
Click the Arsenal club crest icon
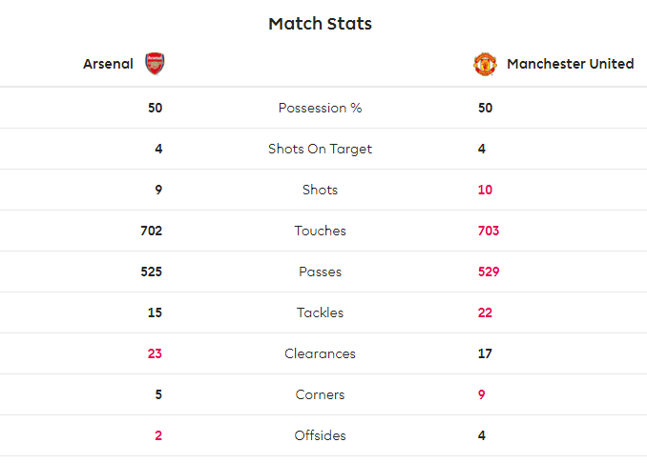click(x=155, y=64)
